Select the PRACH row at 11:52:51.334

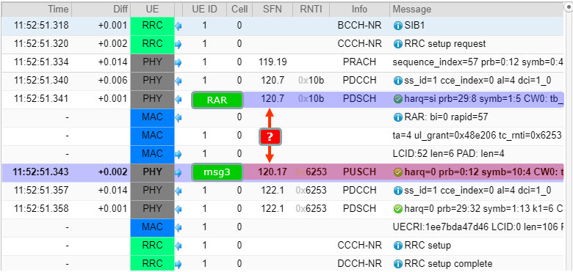point(282,62)
